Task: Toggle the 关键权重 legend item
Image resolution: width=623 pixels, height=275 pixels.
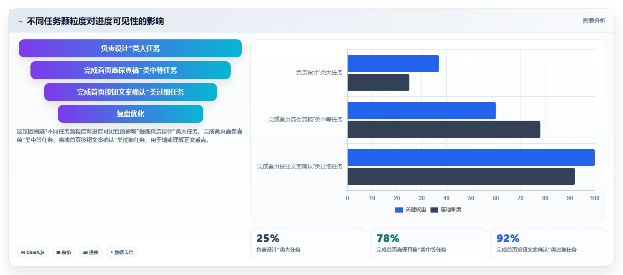Action: [411, 210]
